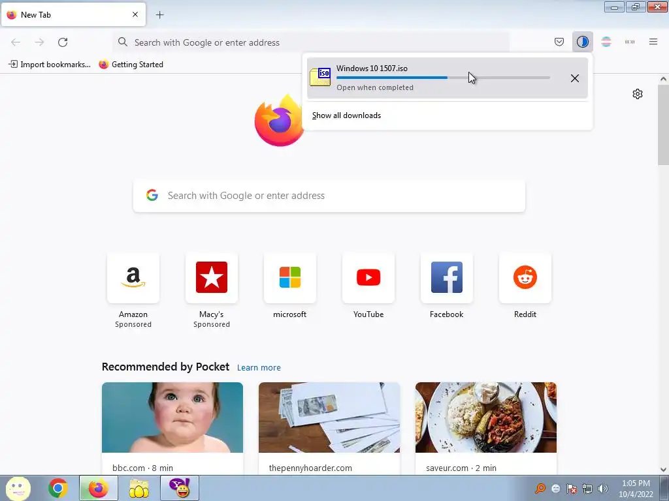Click the search magnifier icon in address bar

123,42
